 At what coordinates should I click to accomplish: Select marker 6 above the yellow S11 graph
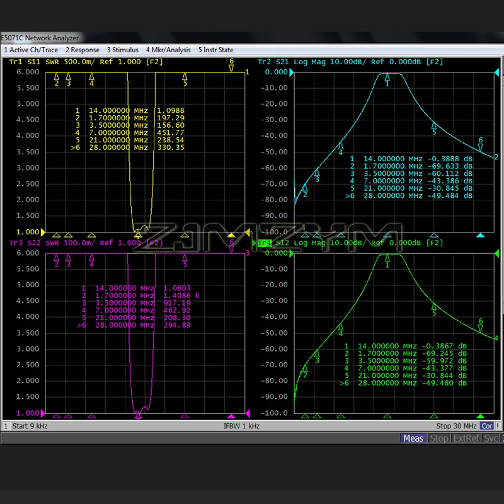click(x=231, y=65)
